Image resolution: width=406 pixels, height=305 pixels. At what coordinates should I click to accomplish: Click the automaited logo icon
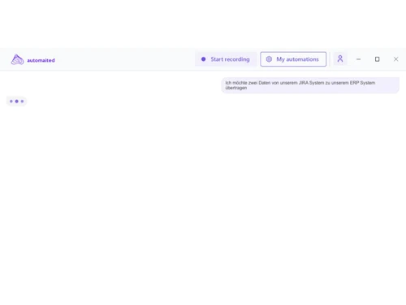coord(17,59)
